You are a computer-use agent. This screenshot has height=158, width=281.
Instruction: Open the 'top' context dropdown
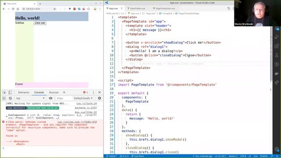pos(30,98)
